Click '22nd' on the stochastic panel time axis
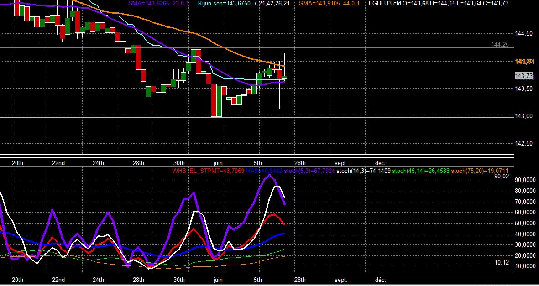This screenshot has height=286, width=539. 58,280
